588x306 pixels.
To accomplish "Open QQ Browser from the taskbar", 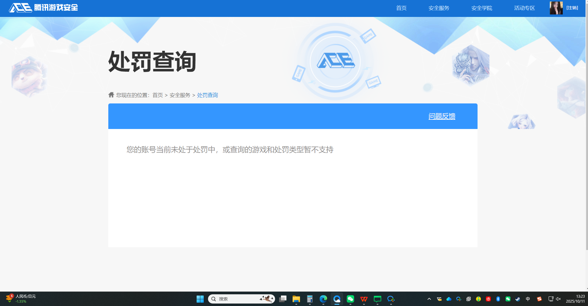I will click(337, 299).
